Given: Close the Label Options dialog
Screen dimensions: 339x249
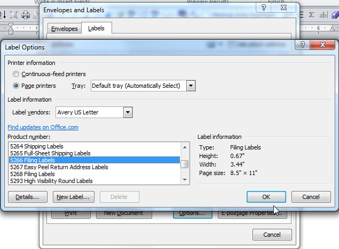Looking at the screenshot, I should click(x=322, y=45).
